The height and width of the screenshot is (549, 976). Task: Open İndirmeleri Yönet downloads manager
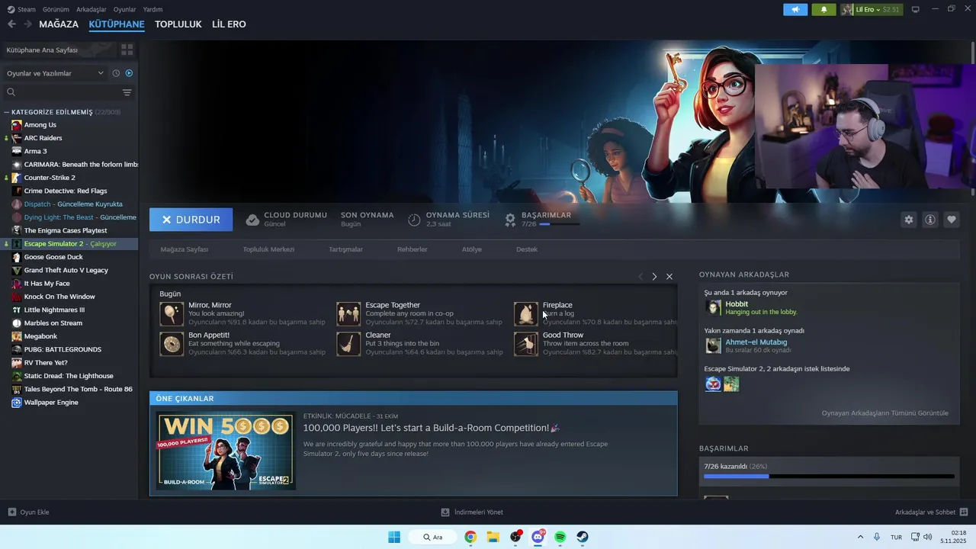(x=472, y=512)
